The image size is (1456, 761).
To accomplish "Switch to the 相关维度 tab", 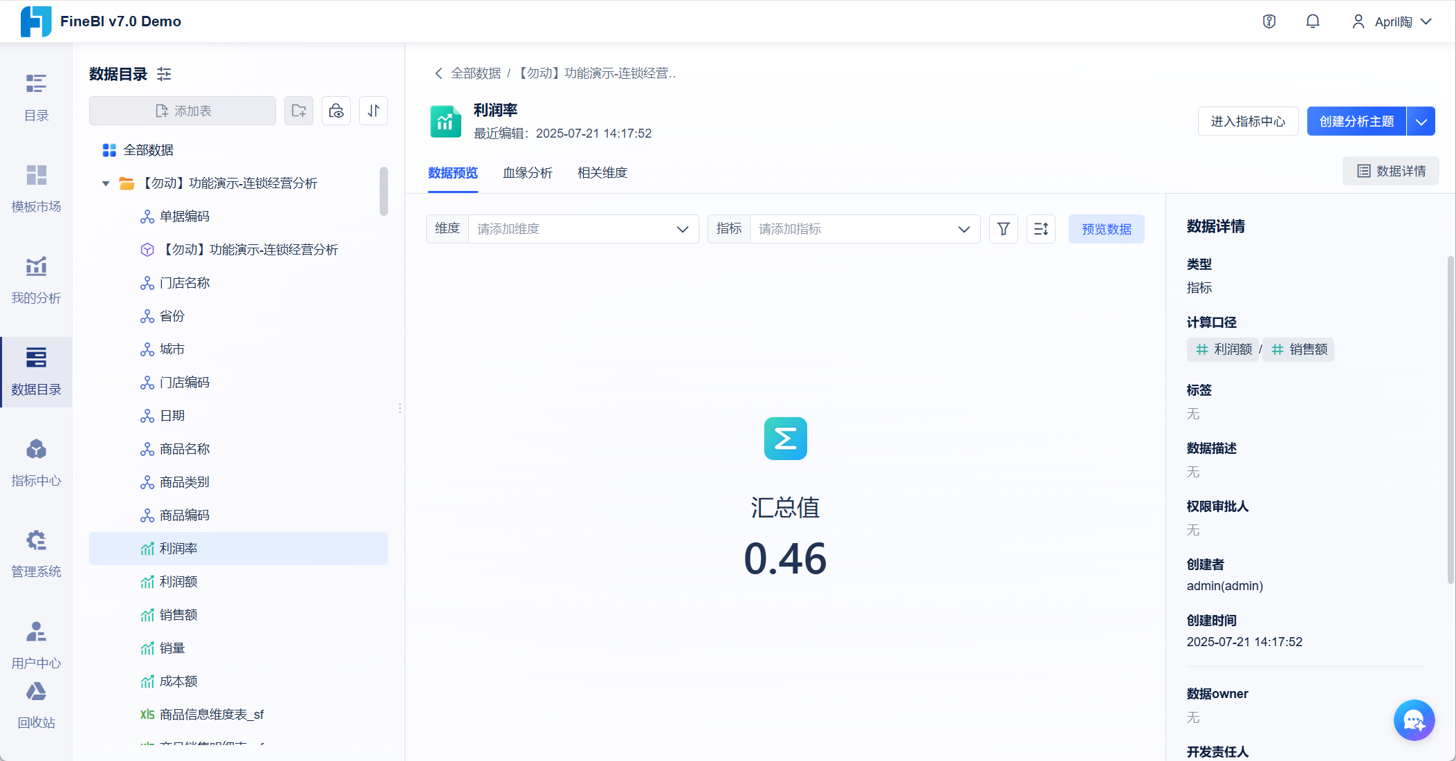I will click(602, 173).
